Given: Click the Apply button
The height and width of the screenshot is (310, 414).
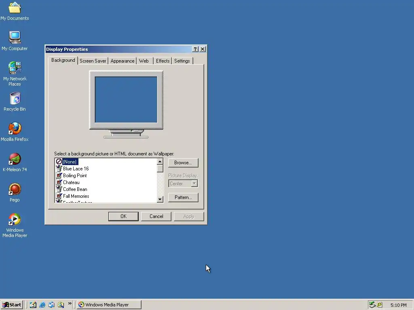Looking at the screenshot, I should (x=189, y=216).
